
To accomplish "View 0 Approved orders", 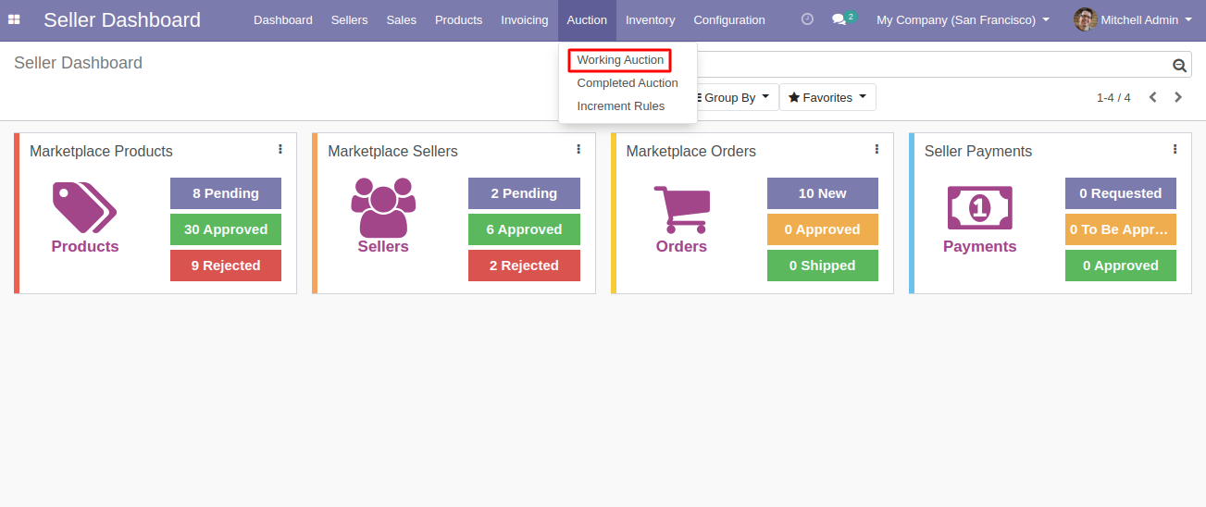I will (x=823, y=229).
